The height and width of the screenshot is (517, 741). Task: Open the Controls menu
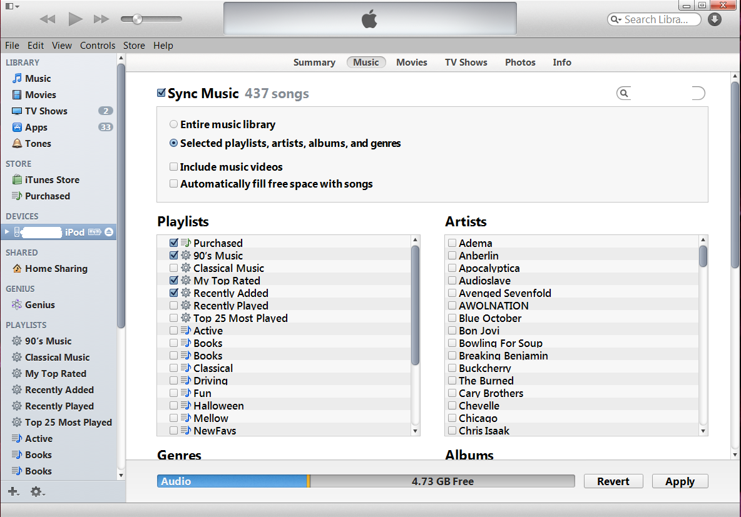click(98, 46)
